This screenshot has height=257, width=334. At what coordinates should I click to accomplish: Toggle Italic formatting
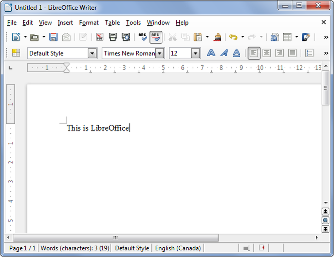(224, 53)
